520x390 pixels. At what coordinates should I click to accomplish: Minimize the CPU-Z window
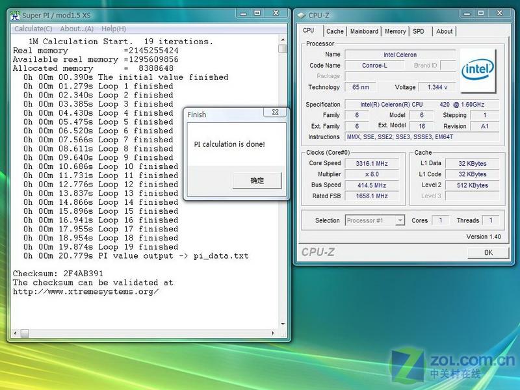tap(467, 14)
